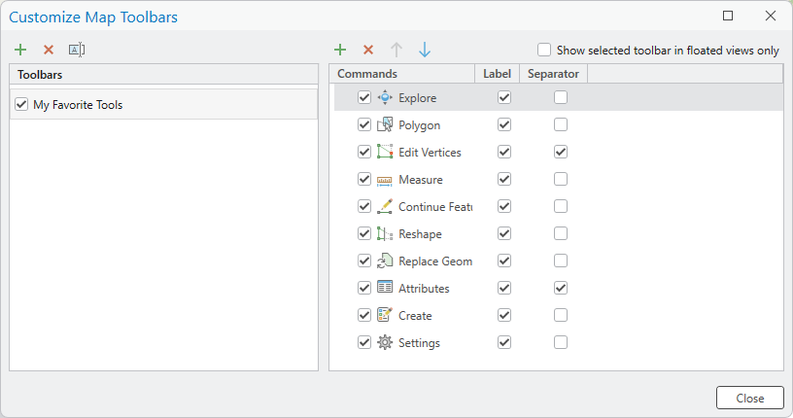The image size is (793, 418).
Task: Turn off Label for Continue Feature
Action: click(x=504, y=206)
